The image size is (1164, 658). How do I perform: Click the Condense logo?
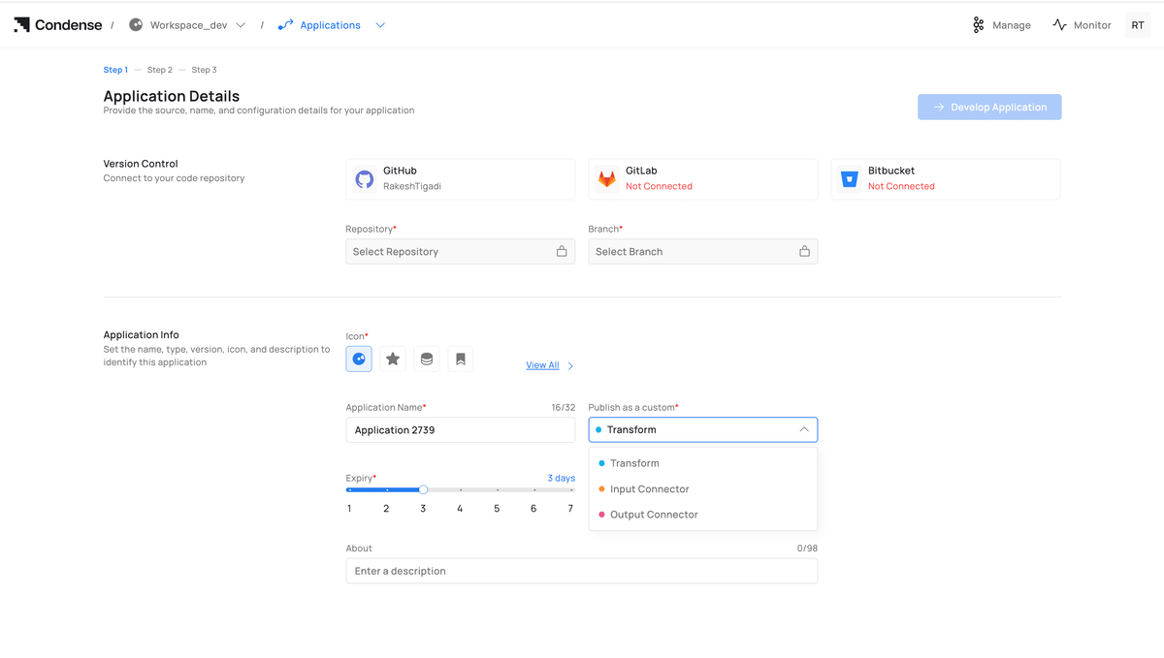pos(58,25)
